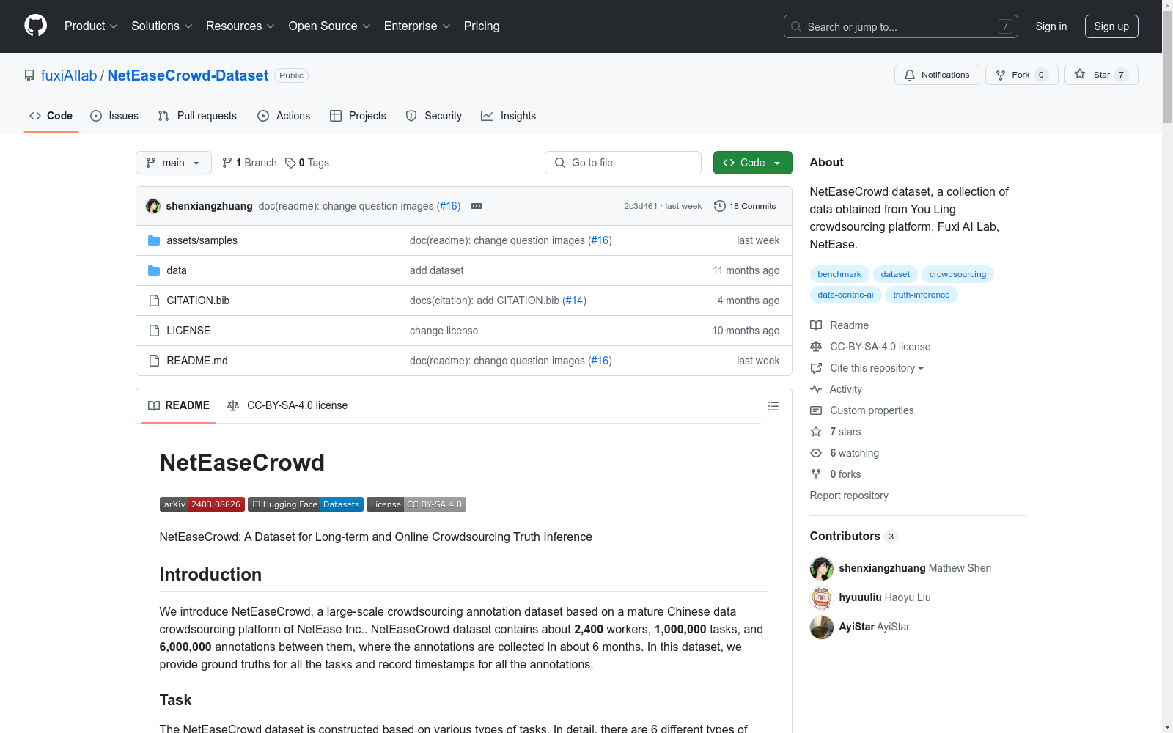
Task: Switch to the Projects tab
Action: pyautogui.click(x=358, y=116)
